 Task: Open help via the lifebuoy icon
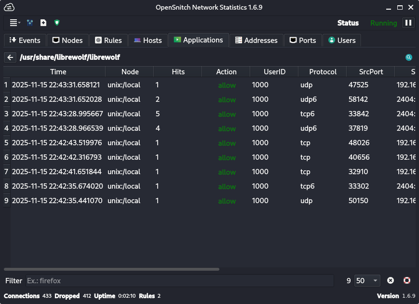point(406,280)
